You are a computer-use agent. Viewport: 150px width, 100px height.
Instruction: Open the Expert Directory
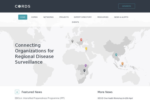click(83, 17)
